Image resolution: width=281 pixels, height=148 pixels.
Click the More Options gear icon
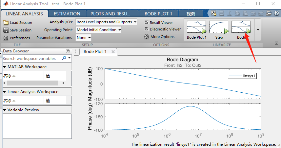click(147, 36)
